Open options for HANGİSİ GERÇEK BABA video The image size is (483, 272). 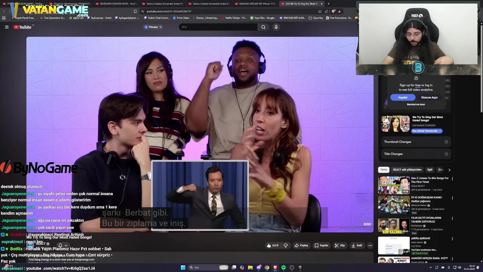pos(452,259)
